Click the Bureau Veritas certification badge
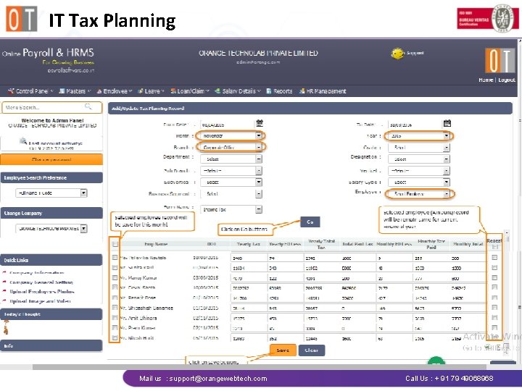 pyautogui.click(x=488, y=18)
